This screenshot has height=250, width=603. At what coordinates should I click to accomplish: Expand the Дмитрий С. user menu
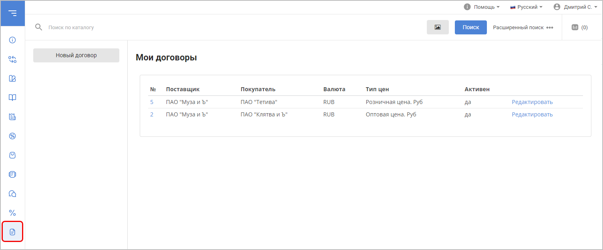pos(575,7)
